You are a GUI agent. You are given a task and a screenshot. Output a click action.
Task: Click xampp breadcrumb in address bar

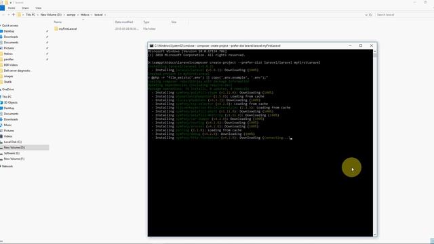[71, 15]
